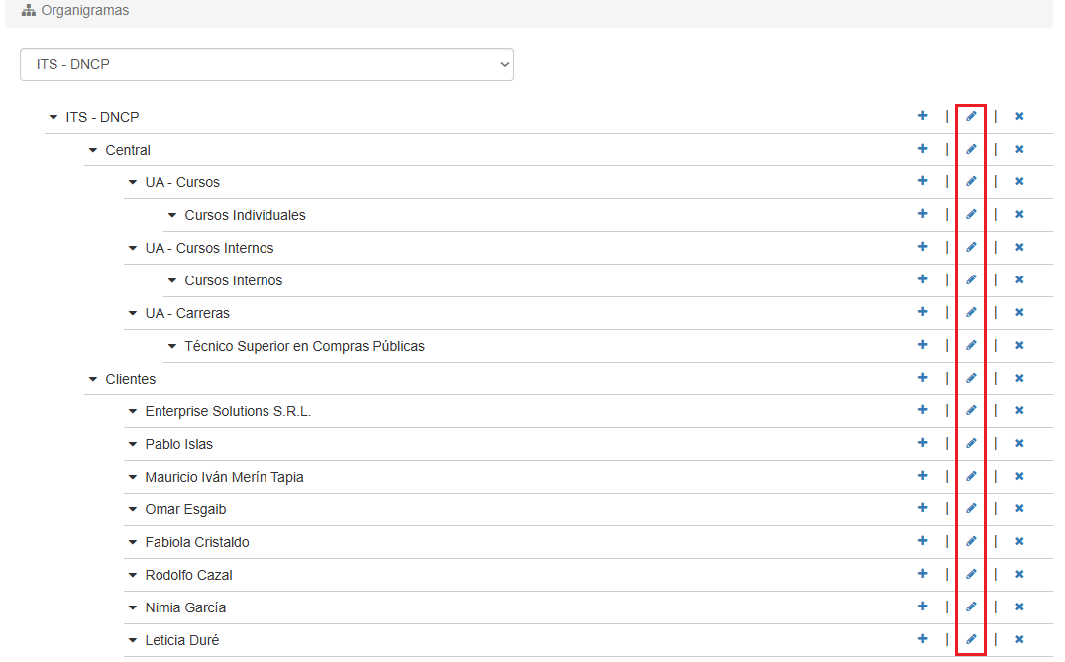Screen dimensions: 1065x662
Task: Edit the Pablo Islas entry using the pencil icon
Action: [971, 443]
